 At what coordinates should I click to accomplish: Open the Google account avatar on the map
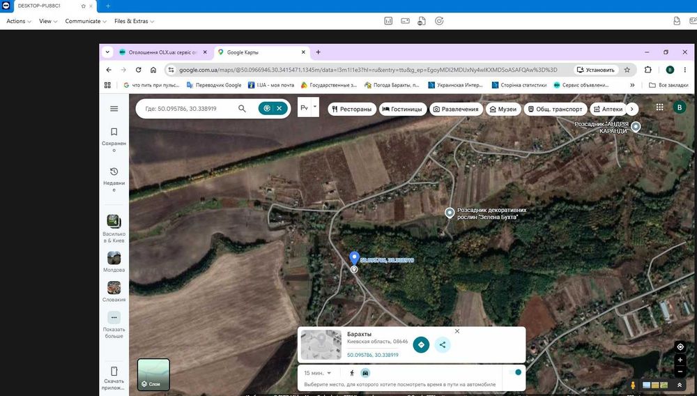[x=679, y=107]
